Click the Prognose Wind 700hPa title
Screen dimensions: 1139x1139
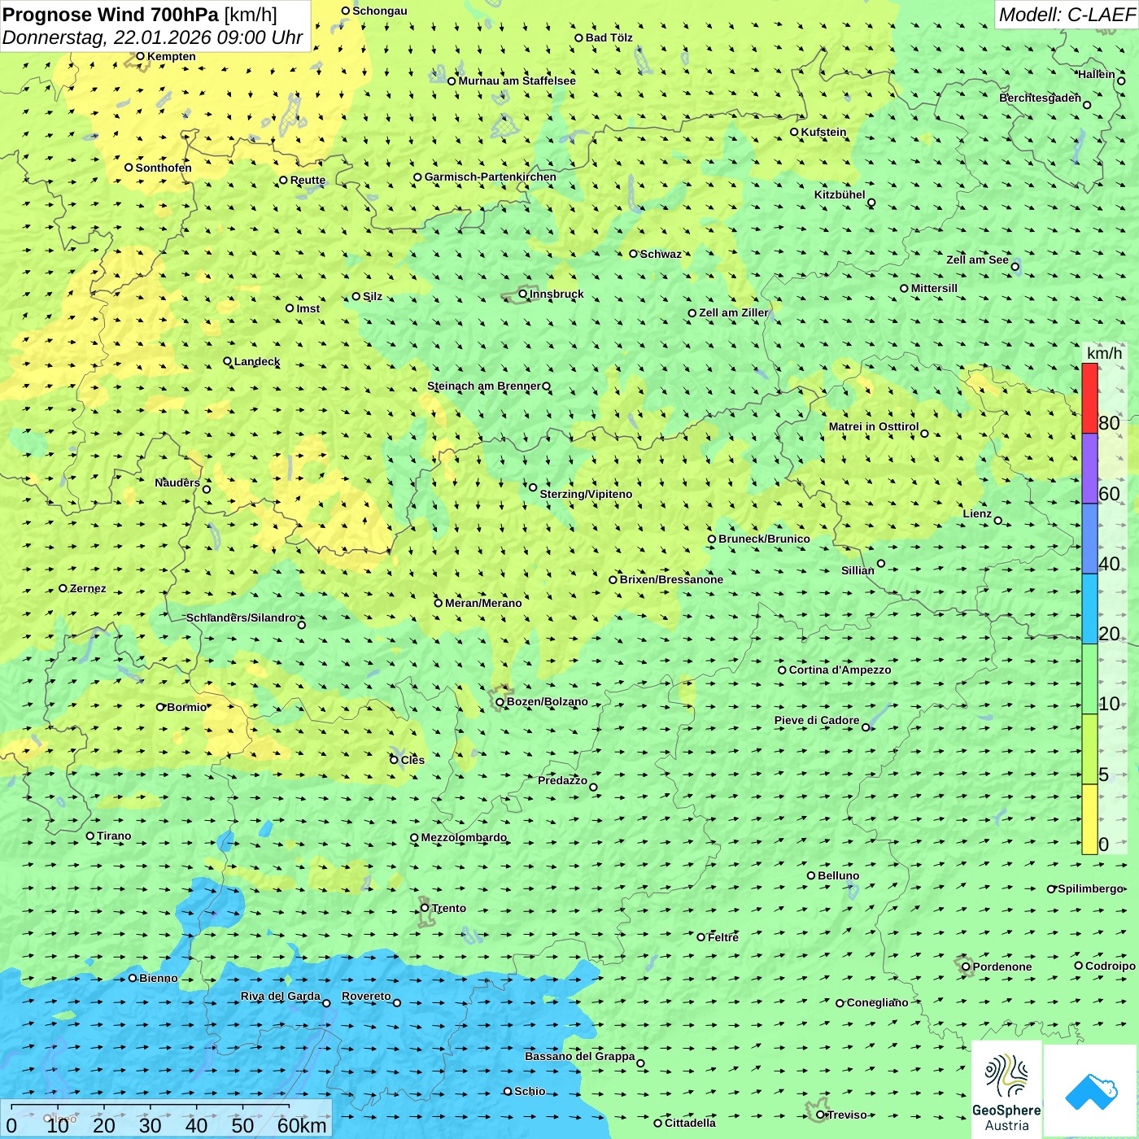140,15
